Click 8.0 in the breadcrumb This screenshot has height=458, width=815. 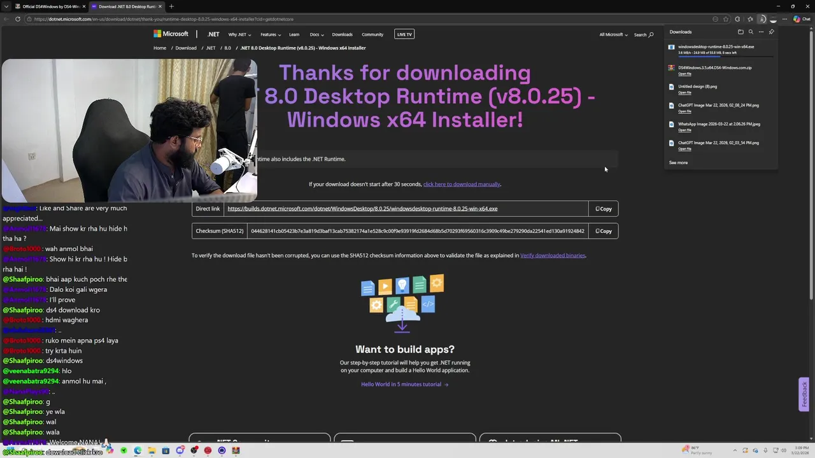point(227,48)
